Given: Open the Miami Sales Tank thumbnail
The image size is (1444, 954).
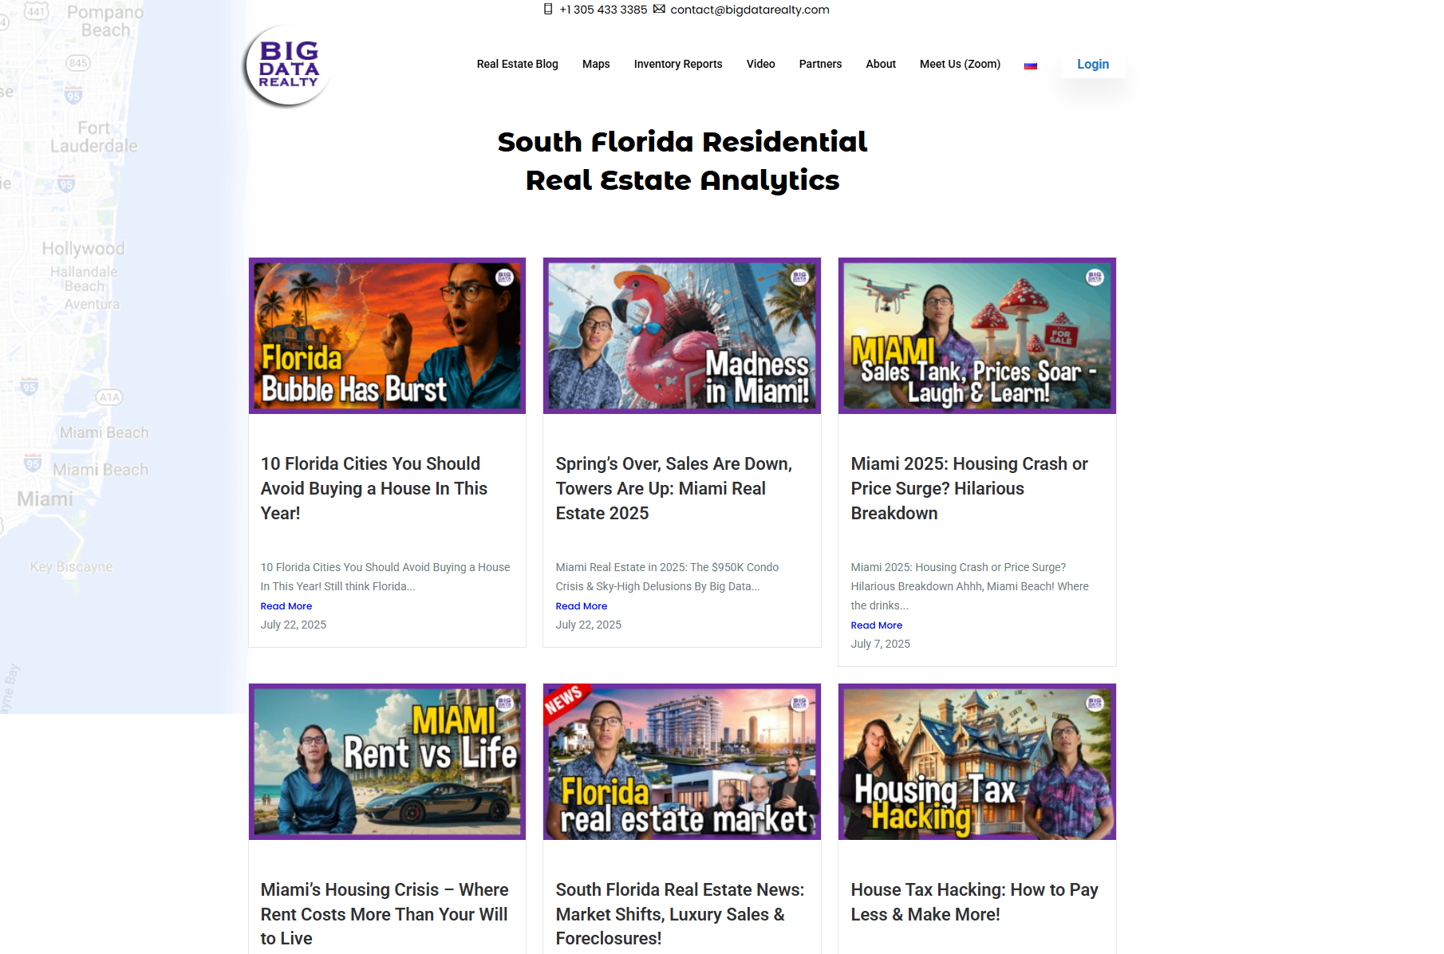Looking at the screenshot, I should (x=977, y=336).
